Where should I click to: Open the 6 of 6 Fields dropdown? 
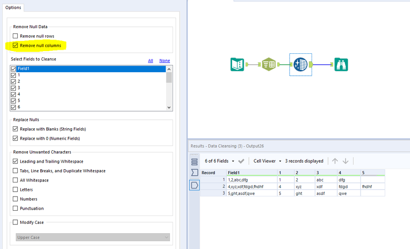point(219,161)
